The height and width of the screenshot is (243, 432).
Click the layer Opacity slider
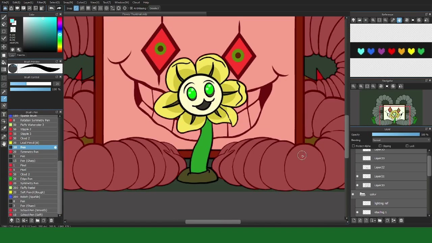(x=396, y=135)
